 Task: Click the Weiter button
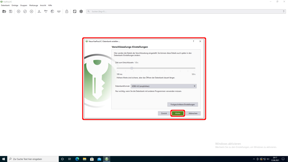[x=178, y=113]
